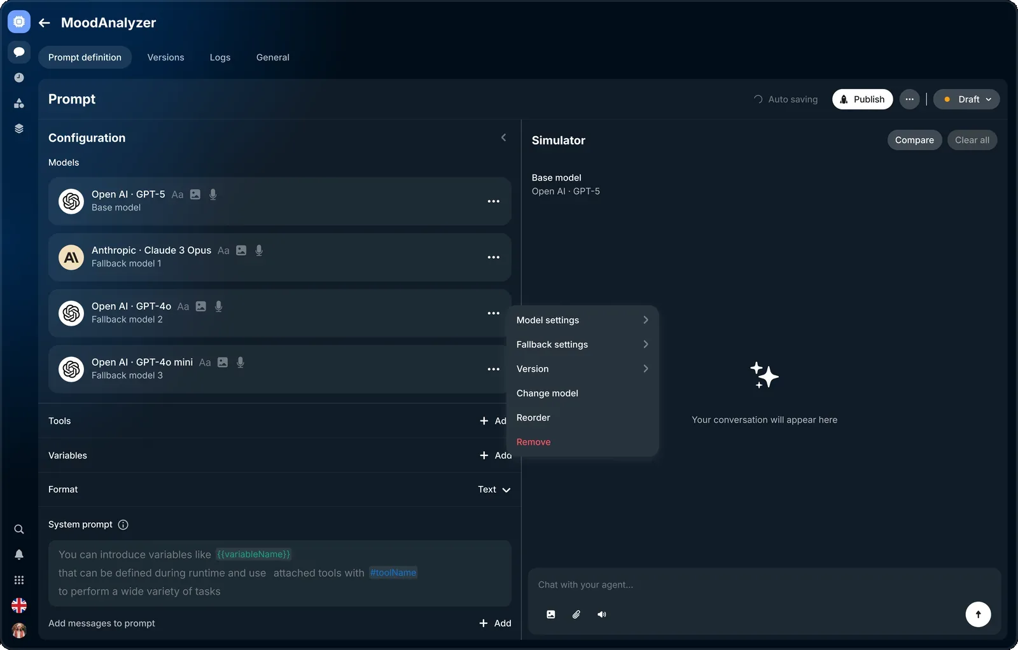Click the System prompt info icon

123,525
